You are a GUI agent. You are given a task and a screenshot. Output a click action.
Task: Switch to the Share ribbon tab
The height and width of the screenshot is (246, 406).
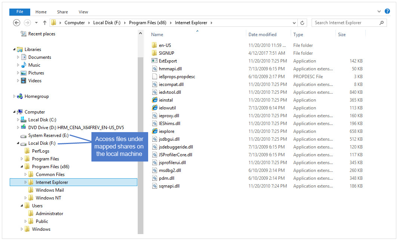[x=62, y=12]
